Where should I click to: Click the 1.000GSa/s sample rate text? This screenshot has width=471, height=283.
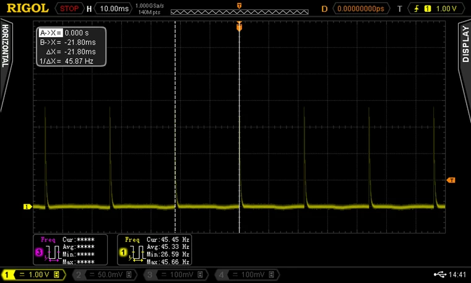pos(150,6)
